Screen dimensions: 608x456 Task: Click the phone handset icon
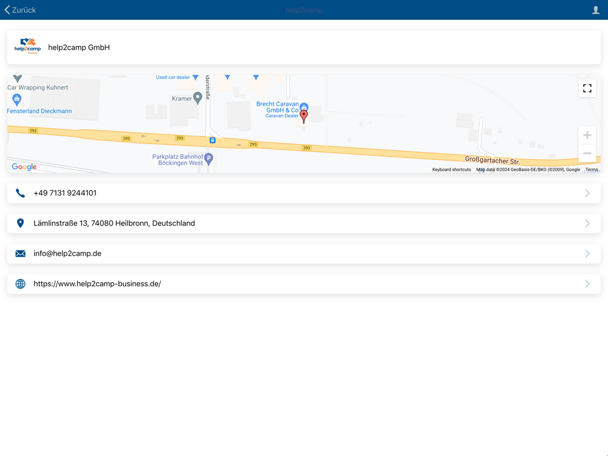point(20,193)
